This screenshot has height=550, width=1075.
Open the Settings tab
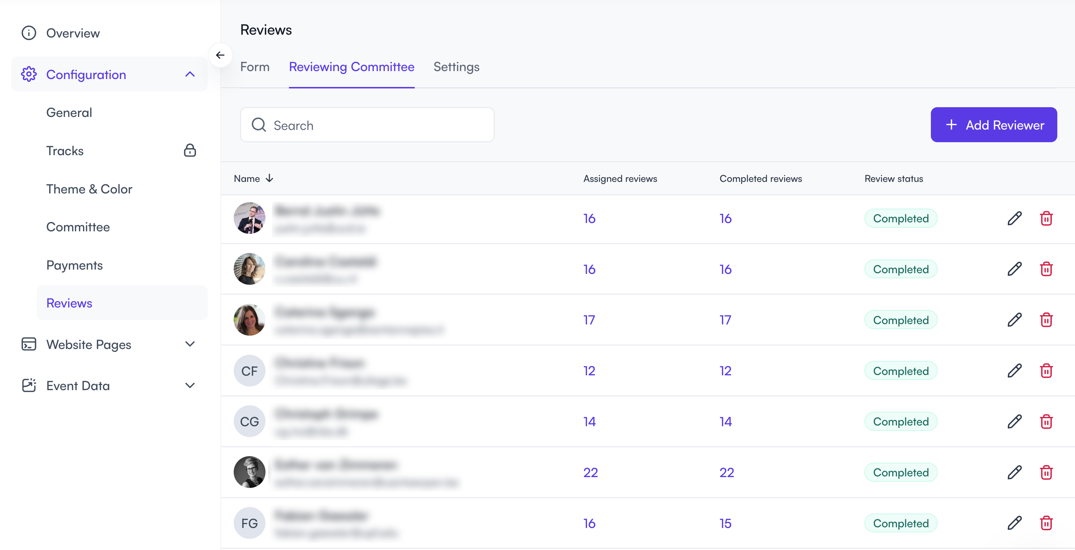click(x=456, y=67)
